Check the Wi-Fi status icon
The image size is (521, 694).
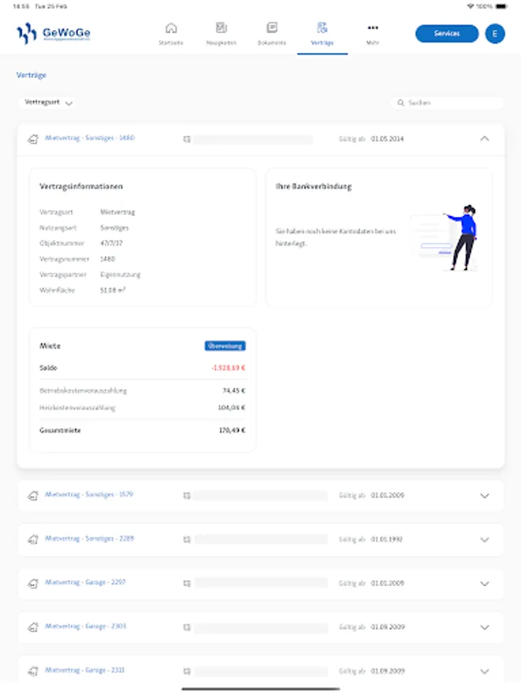(470, 6)
